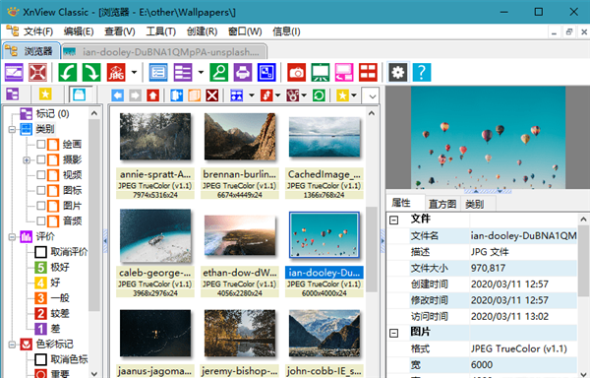Click the list view options icon

point(183,72)
